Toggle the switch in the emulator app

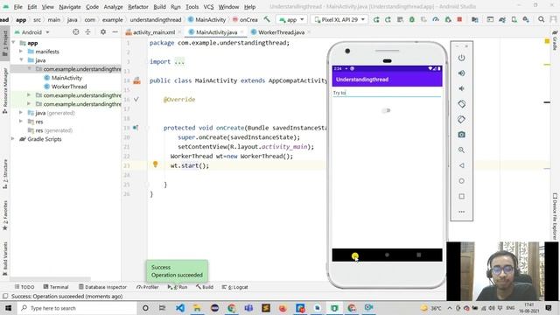[x=387, y=110]
